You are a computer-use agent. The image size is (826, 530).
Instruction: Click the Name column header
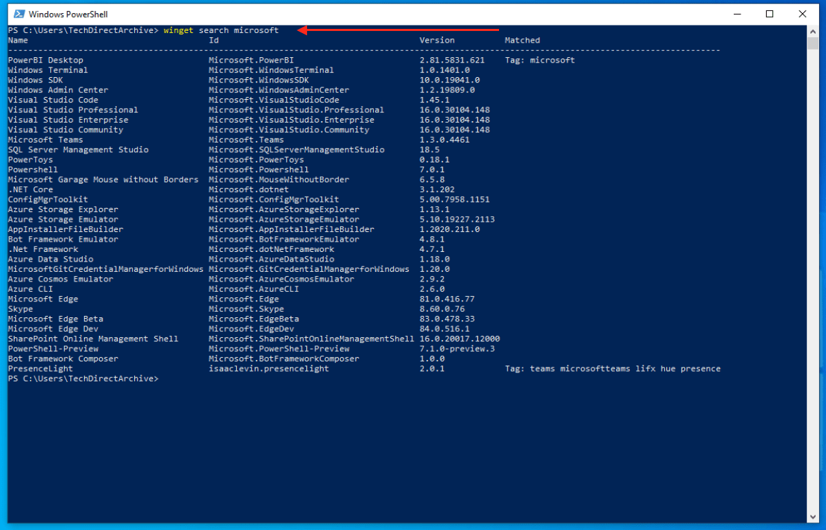point(18,41)
